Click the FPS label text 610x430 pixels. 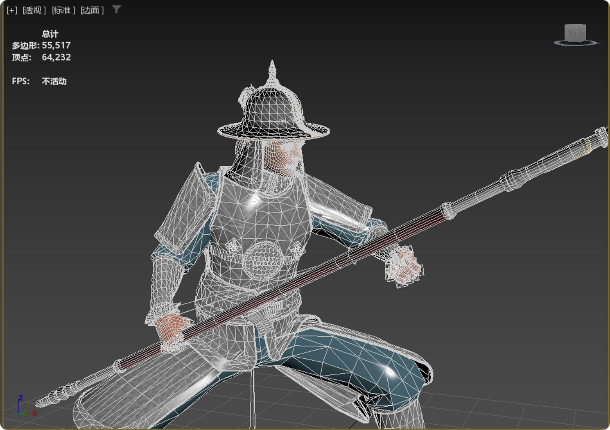20,81
